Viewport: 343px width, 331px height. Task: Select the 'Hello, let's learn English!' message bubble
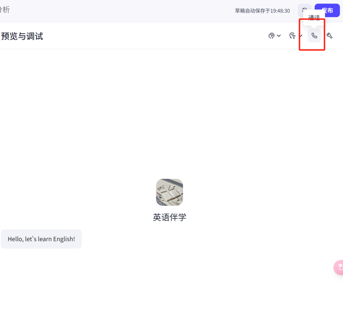tap(41, 239)
